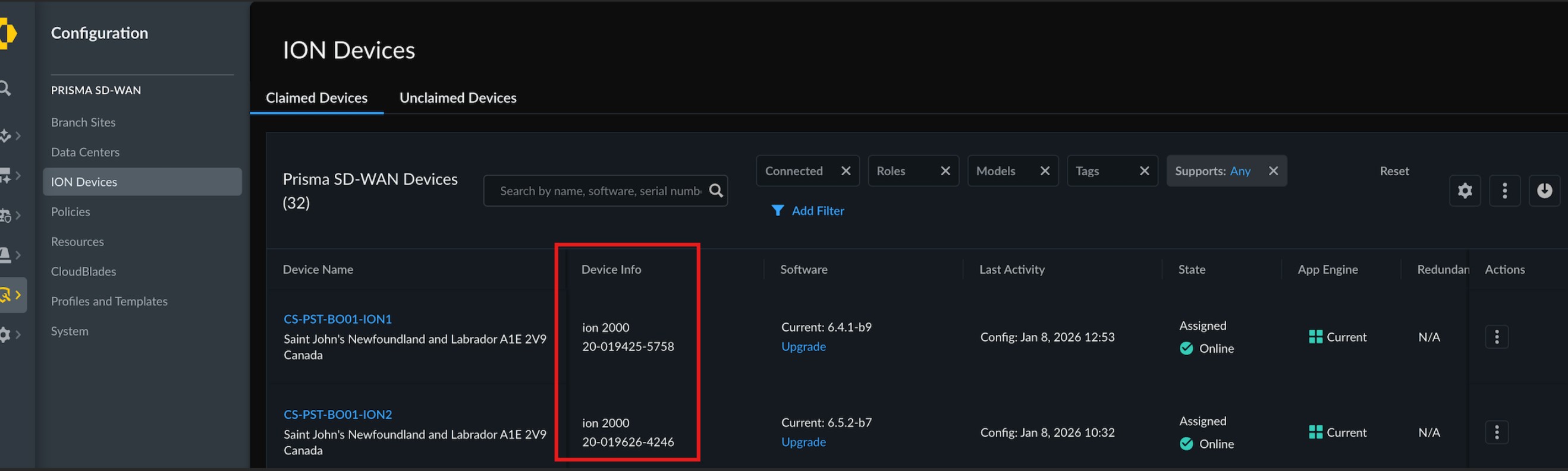Open CloudBlades in the sidebar
The image size is (1568, 471).
tap(83, 271)
